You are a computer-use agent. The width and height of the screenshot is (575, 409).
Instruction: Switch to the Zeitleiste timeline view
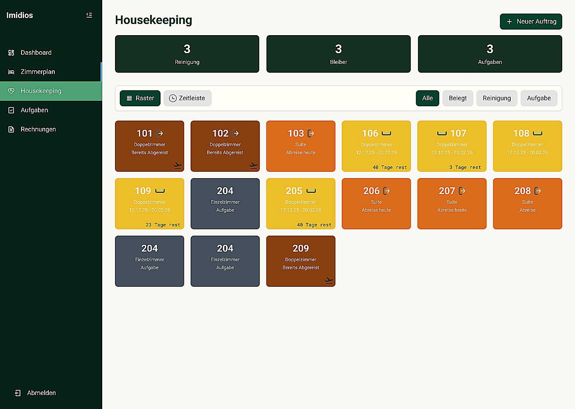pyautogui.click(x=187, y=98)
